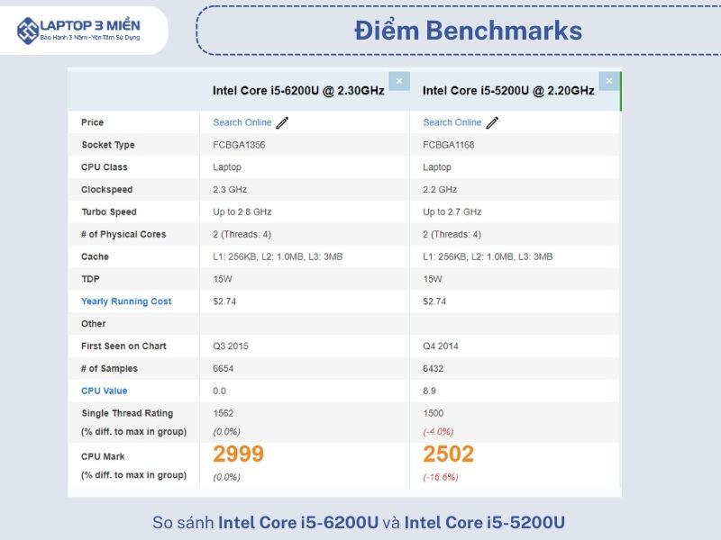721x540 pixels.
Task: Click the Single Thread Rating label
Action: [127, 413]
